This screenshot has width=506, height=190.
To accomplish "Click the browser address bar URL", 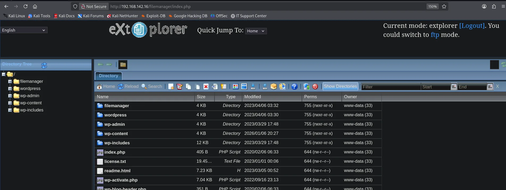I will pyautogui.click(x=150, y=6).
